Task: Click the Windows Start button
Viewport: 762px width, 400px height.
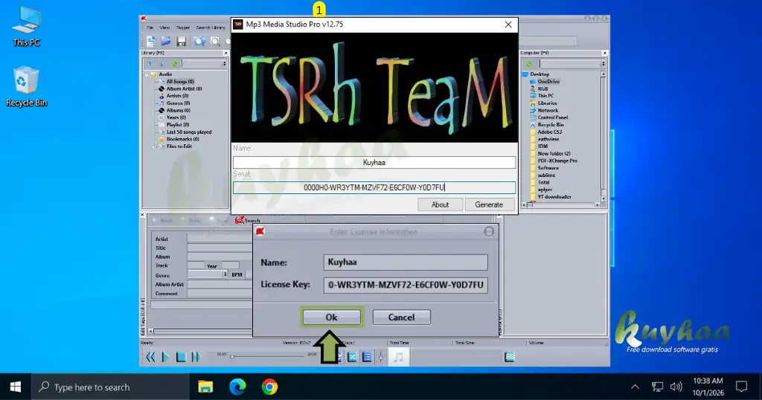Action: [16, 387]
